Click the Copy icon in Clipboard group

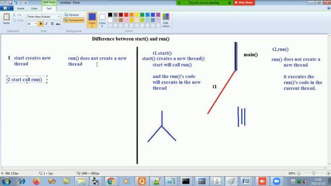14,20
